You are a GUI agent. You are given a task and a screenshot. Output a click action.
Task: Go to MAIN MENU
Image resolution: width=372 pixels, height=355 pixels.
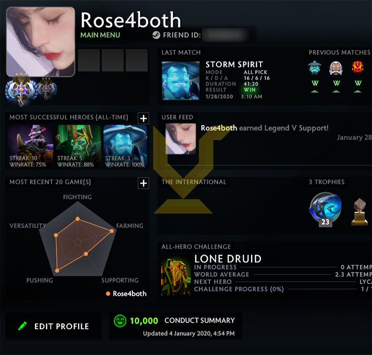tap(100, 35)
